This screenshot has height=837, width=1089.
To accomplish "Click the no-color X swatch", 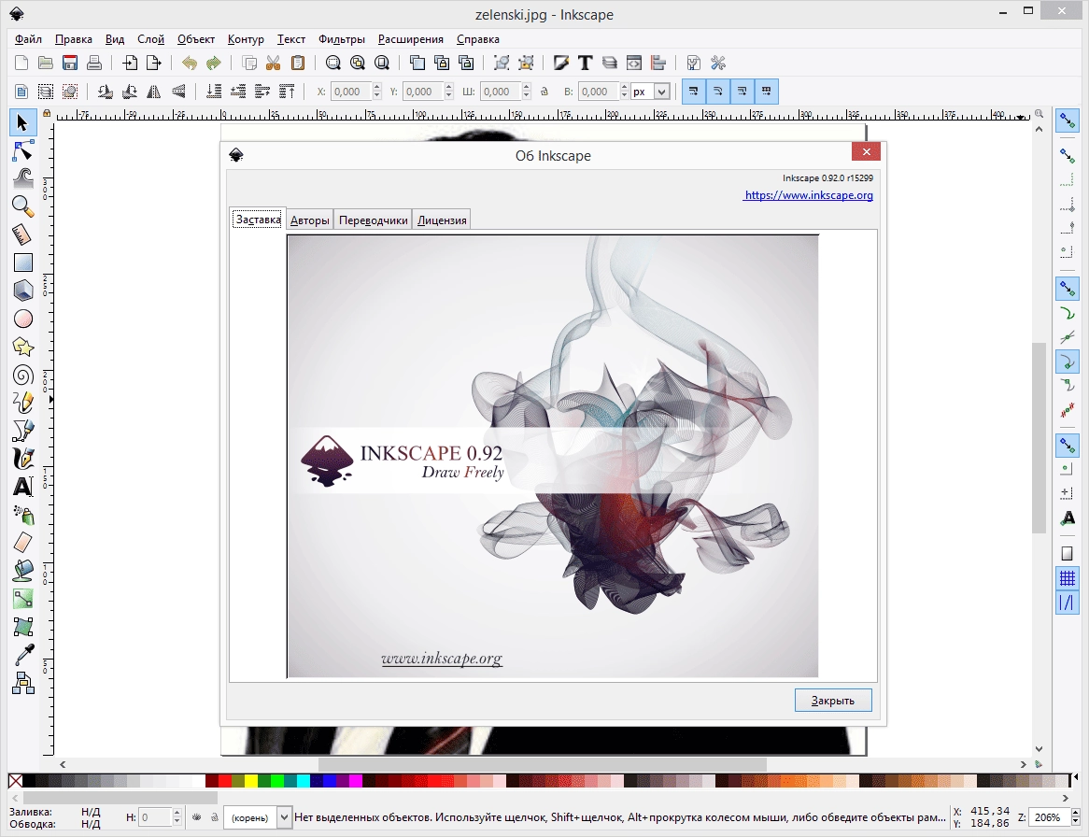I will (x=15, y=781).
